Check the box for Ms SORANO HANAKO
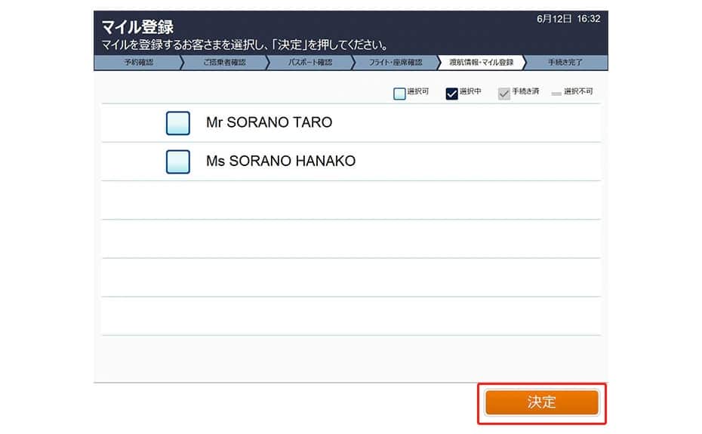702x434 pixels. [x=177, y=162]
